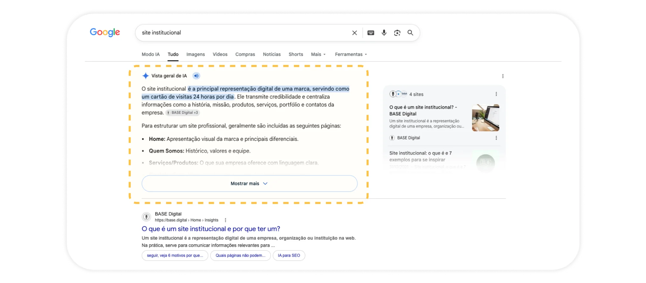Click the blue AI sparkle icon
Screen dimensions: 646x283
145,76
